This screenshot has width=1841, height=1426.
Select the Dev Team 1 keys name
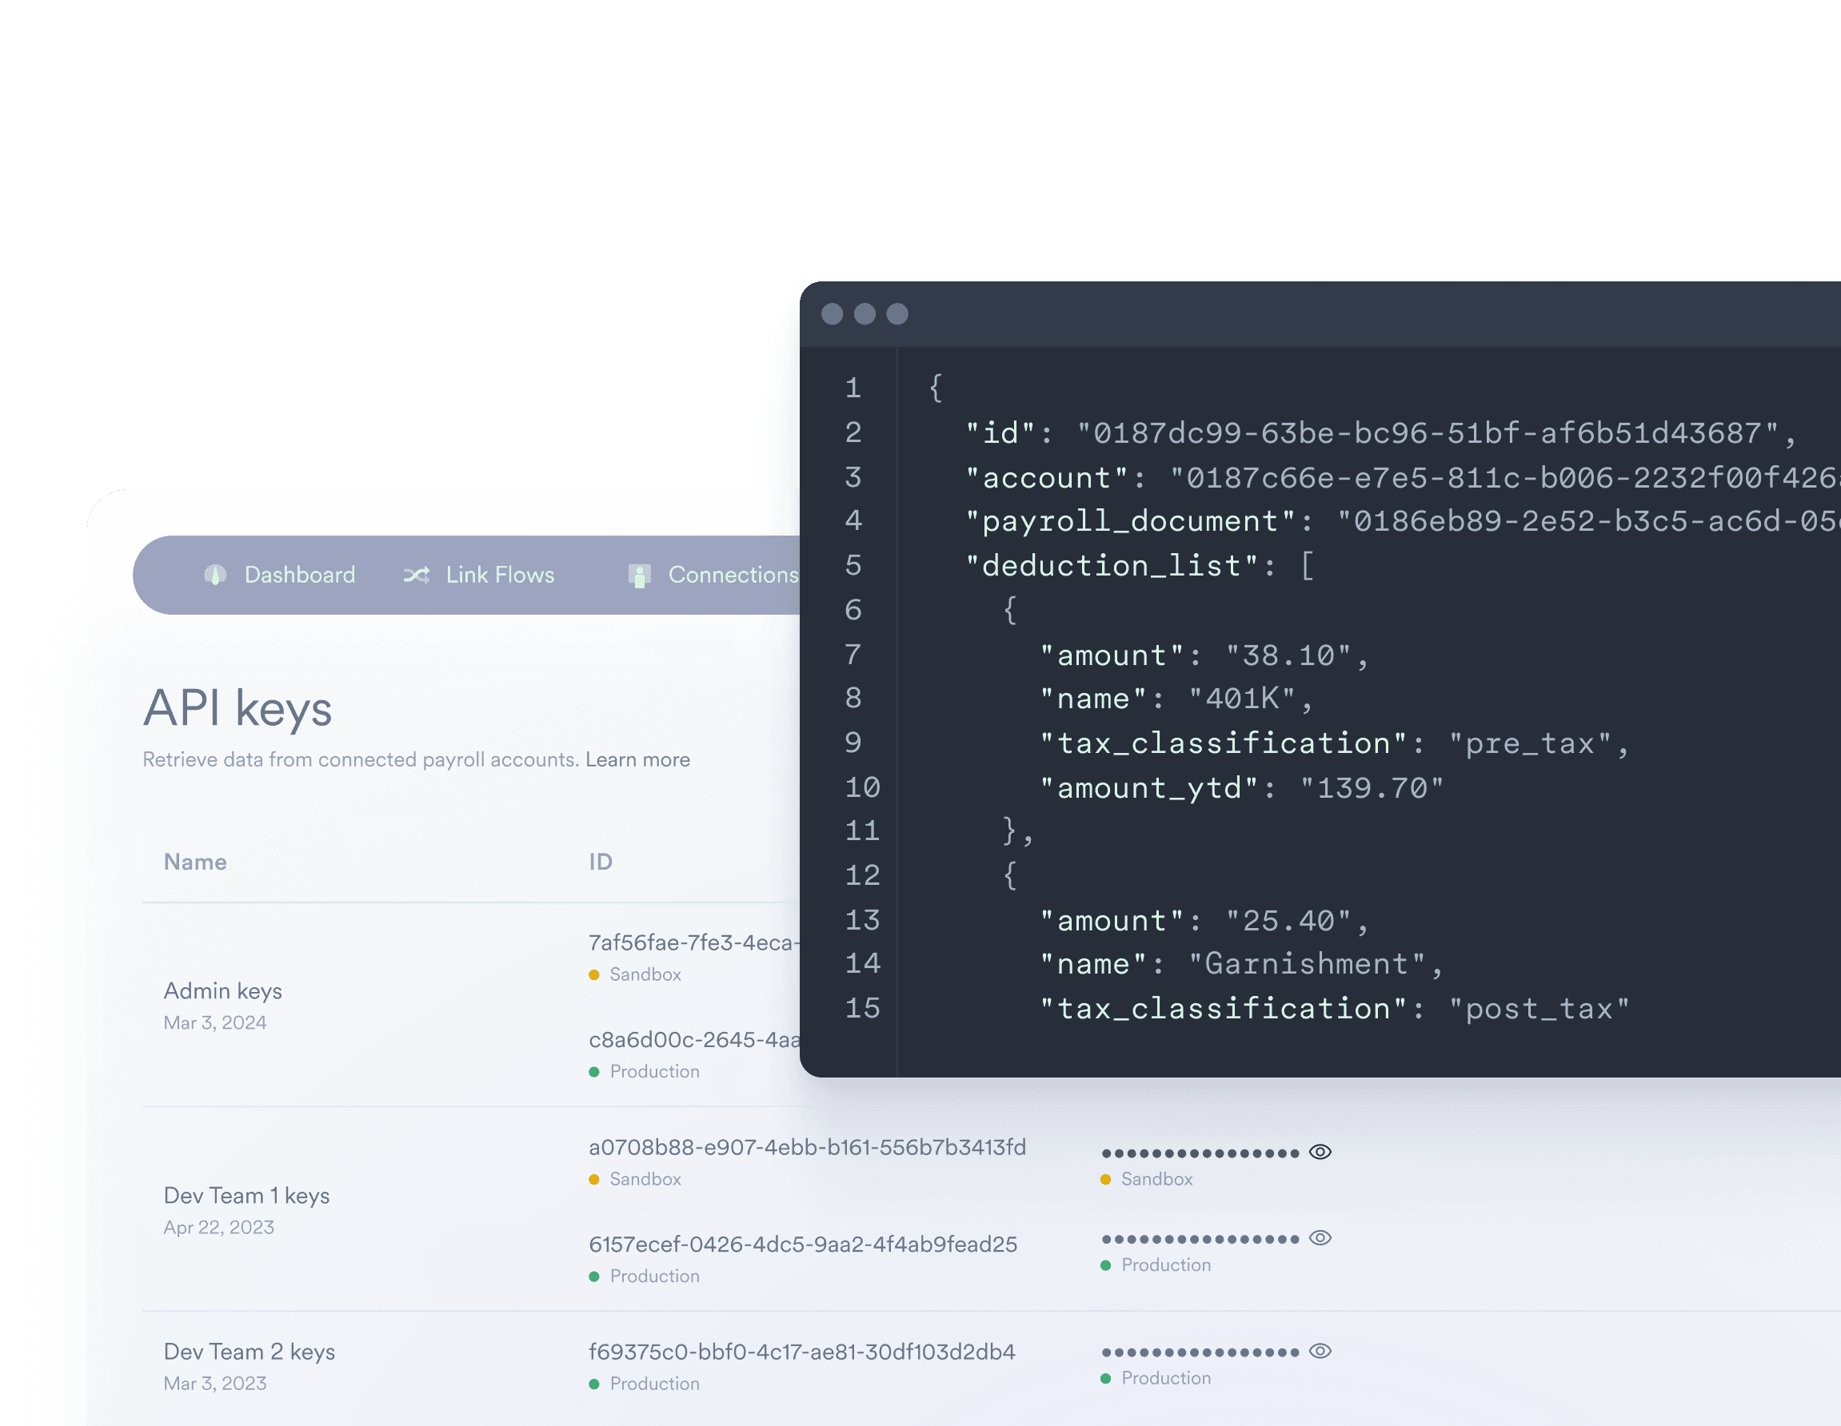coord(246,1195)
